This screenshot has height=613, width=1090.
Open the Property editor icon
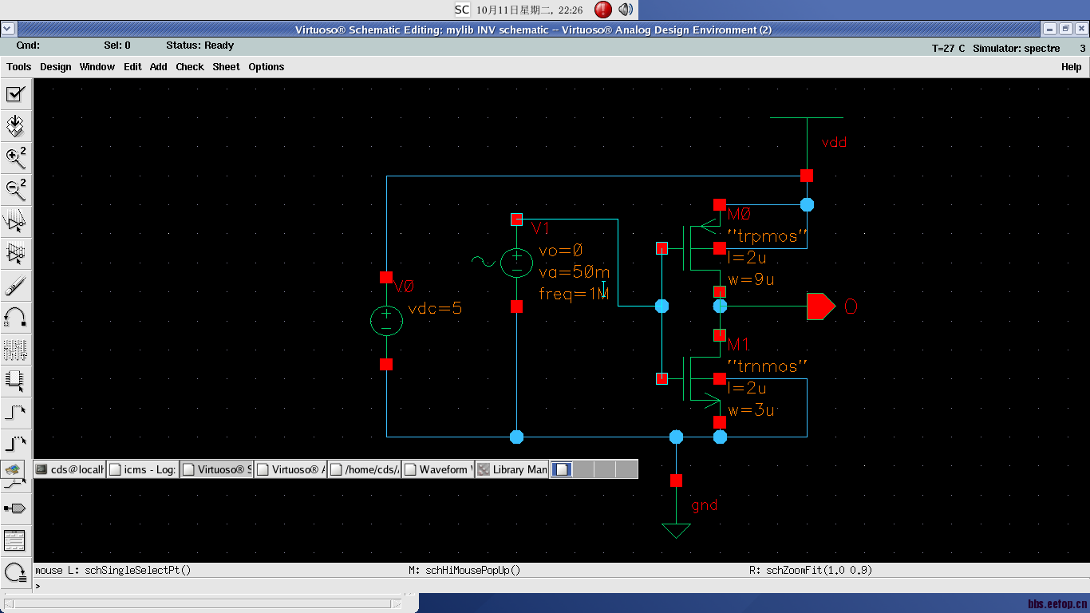(15, 350)
